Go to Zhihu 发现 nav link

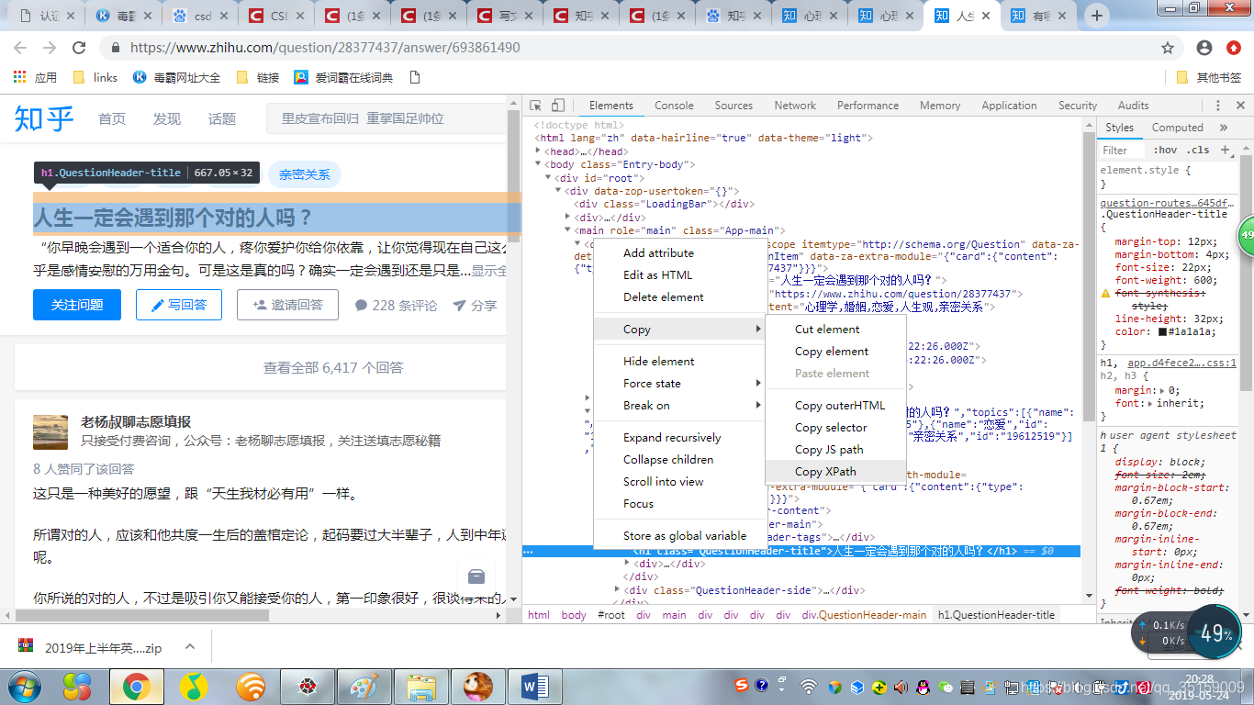pos(167,118)
